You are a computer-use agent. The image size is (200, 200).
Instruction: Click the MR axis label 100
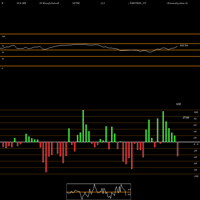click(196, 112)
